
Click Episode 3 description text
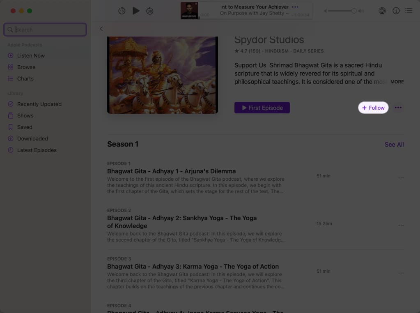pyautogui.click(x=196, y=281)
